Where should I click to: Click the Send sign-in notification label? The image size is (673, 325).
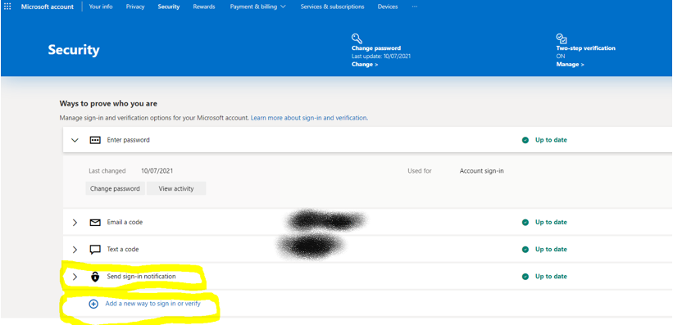point(141,277)
